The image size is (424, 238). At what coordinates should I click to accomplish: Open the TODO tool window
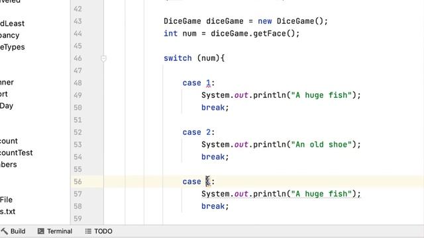coord(99,231)
